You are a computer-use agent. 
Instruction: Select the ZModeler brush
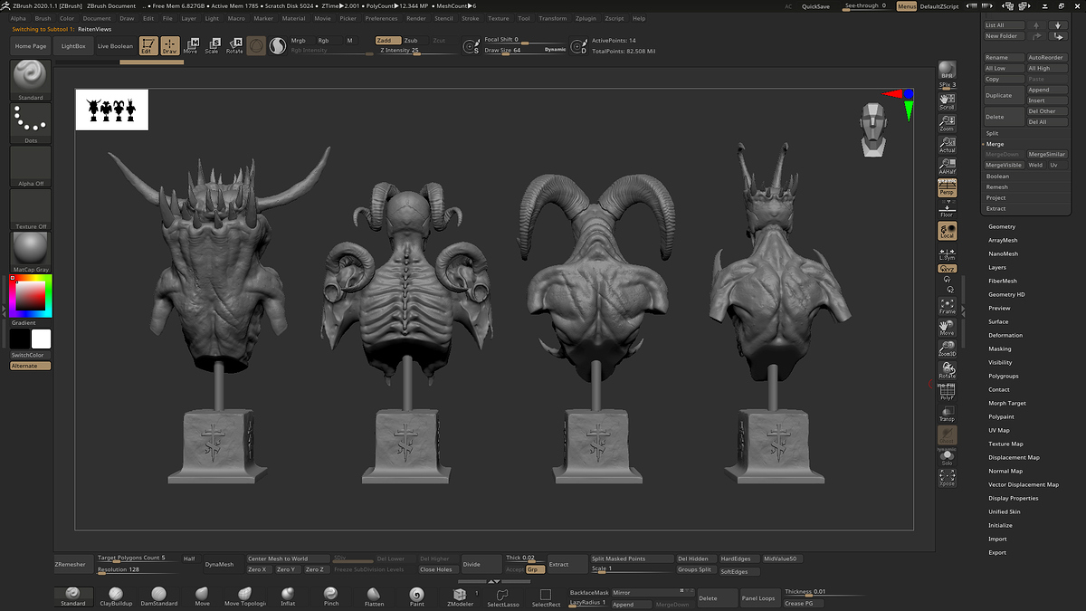coord(460,596)
